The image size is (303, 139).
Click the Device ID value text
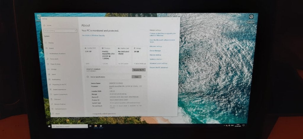tap(124, 97)
